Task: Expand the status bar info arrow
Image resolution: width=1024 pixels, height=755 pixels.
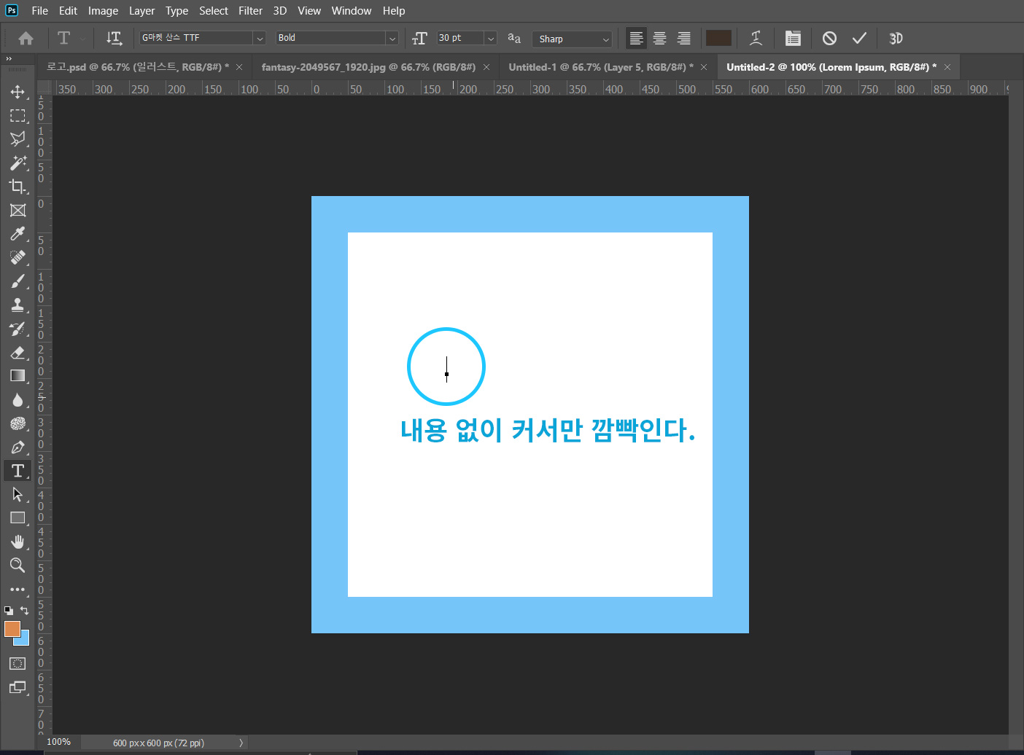Action: (x=241, y=743)
